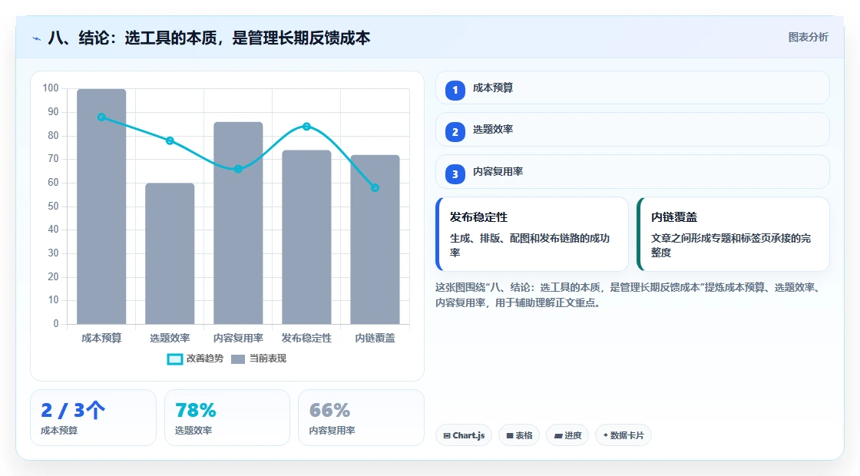Screen dimensions: 860x476
Task: Toggle the 改善趋势 legend item
Action: [195, 359]
